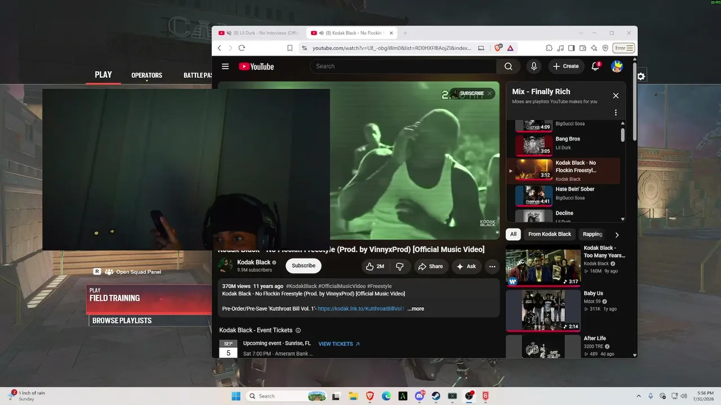Screen dimensions: 721x405
Task: Select the 'All' filter chip
Action: pyautogui.click(x=513, y=234)
